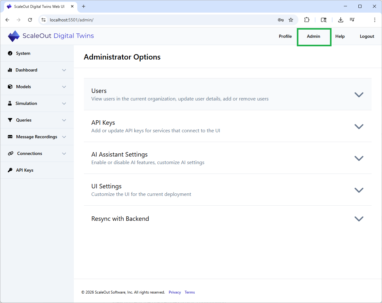Click the Dashboard label in sidebar
The image size is (382, 303).
click(26, 70)
